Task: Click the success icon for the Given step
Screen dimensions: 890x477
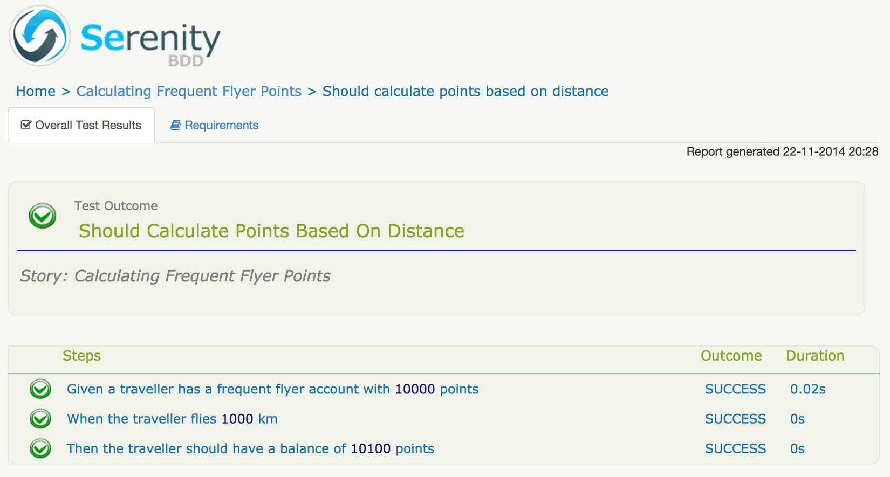Action: [x=40, y=389]
